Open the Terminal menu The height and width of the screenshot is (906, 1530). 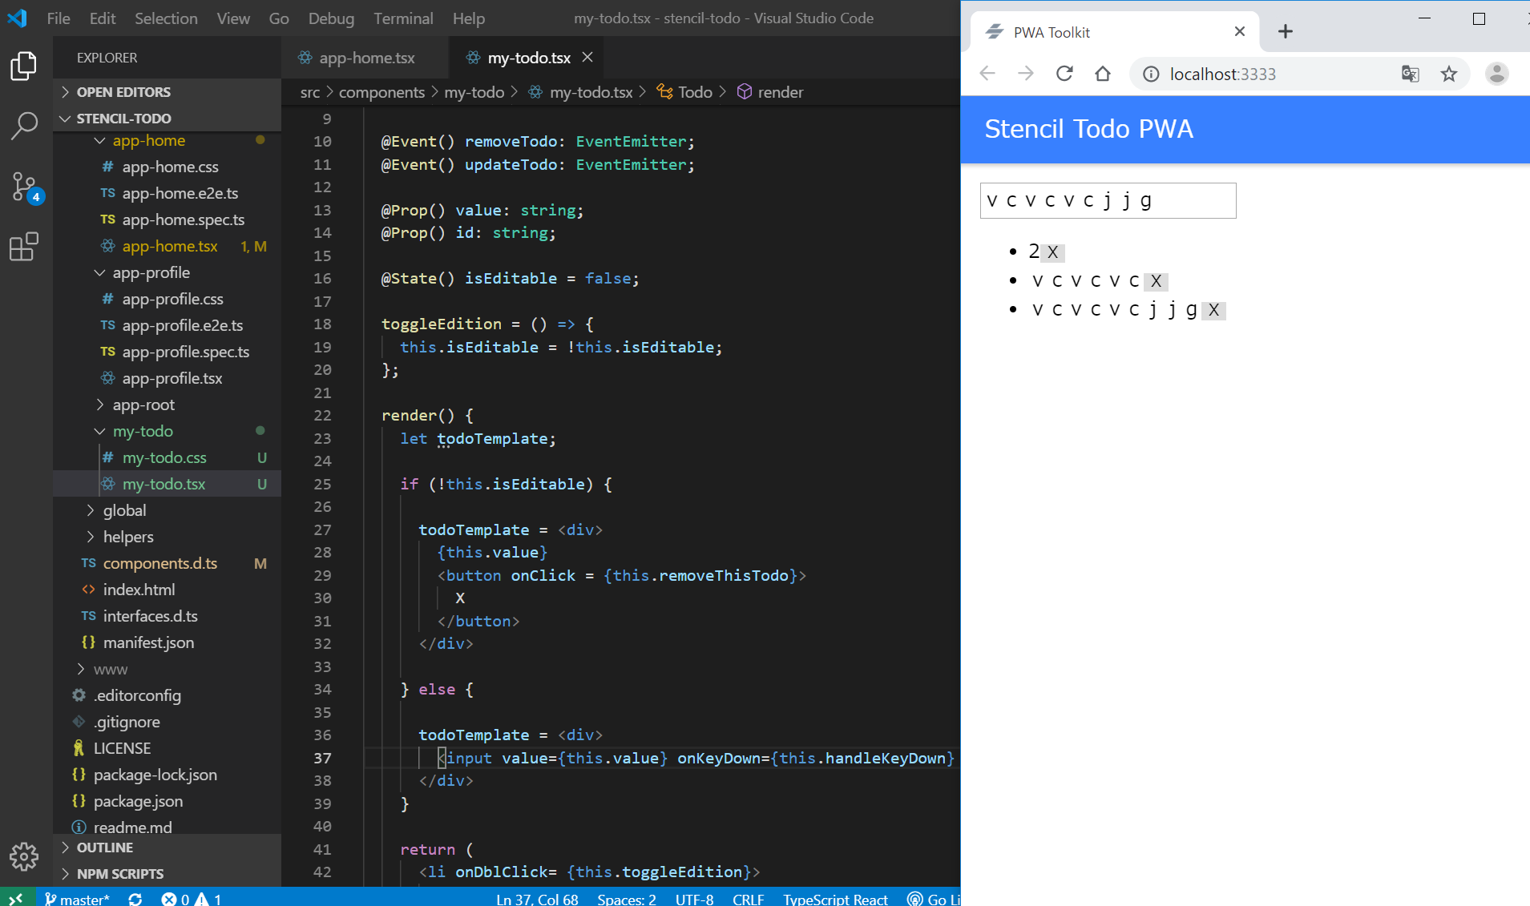403,18
